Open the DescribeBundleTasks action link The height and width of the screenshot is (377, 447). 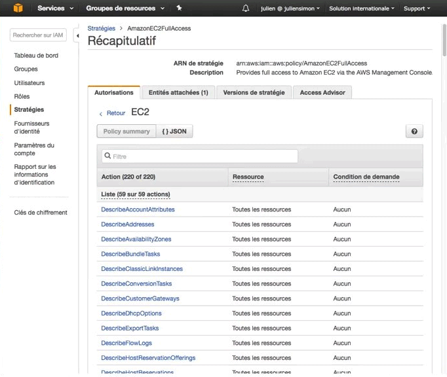coord(130,254)
